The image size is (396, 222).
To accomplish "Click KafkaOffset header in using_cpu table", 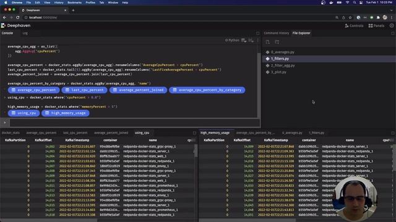I will (43, 140).
